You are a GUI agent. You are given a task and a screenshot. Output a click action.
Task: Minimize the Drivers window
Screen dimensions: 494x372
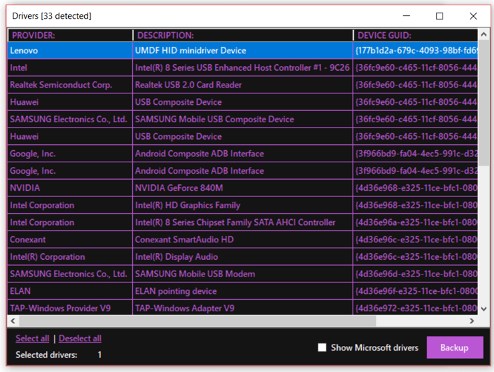407,16
